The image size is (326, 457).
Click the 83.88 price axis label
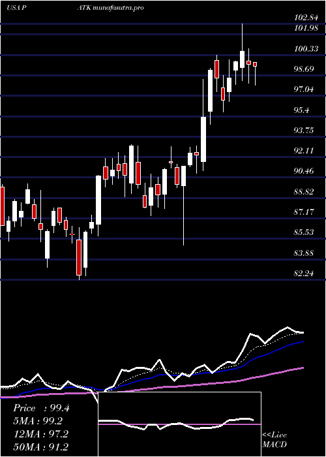[x=304, y=253]
